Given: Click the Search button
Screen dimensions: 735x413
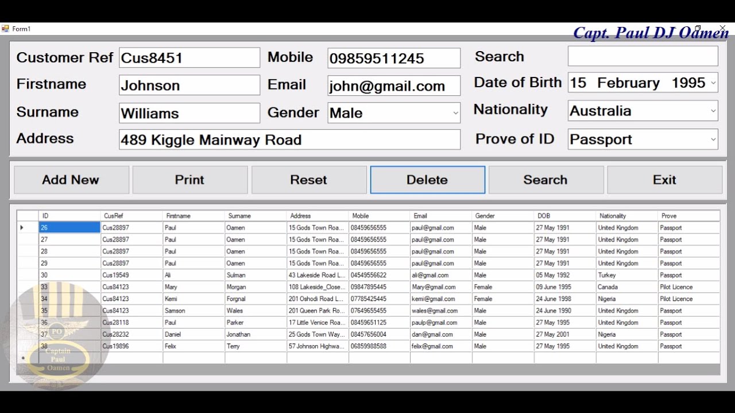Looking at the screenshot, I should pos(546,180).
